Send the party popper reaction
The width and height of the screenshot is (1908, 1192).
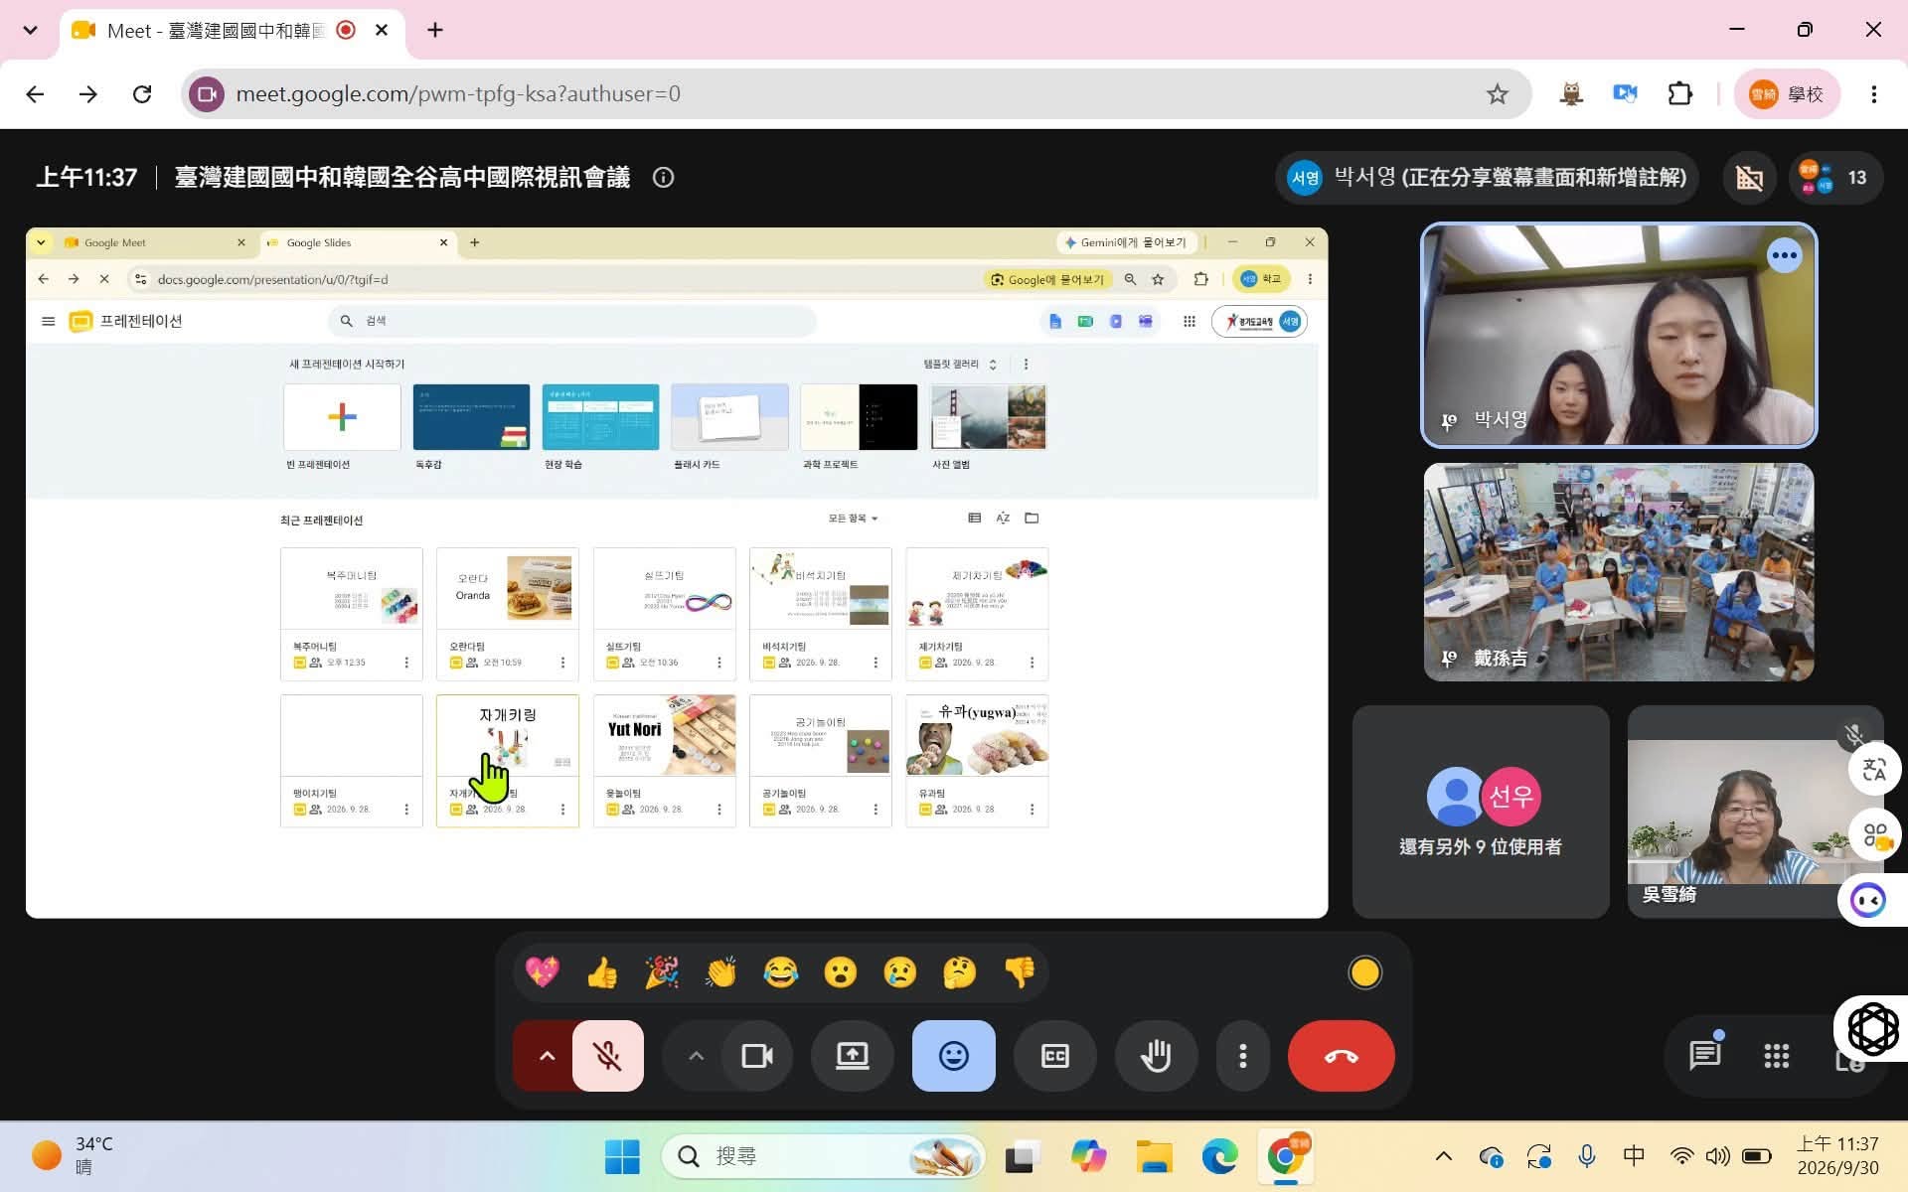662,972
